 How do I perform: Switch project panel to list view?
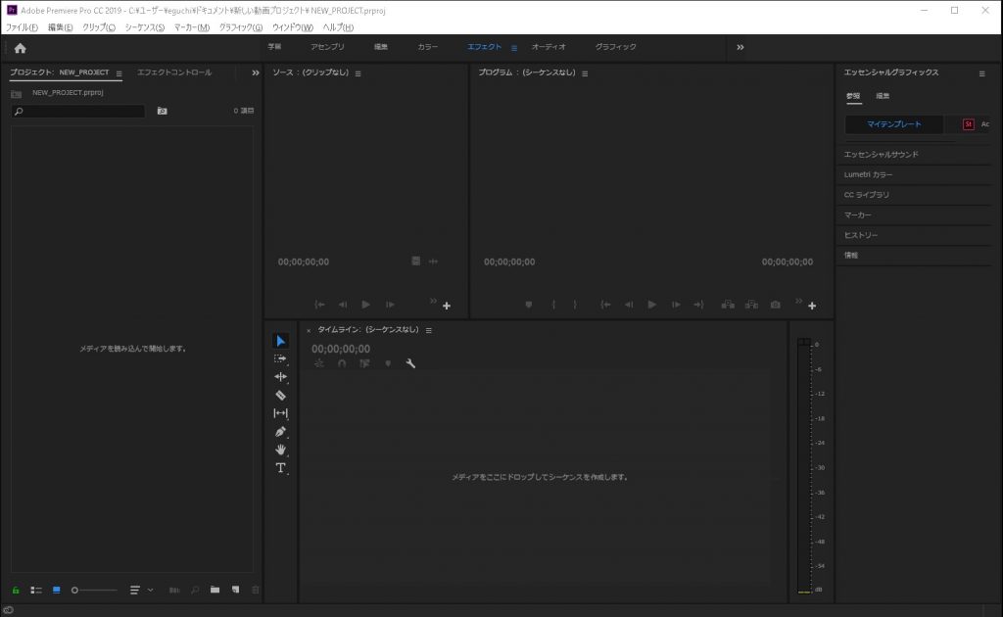point(36,590)
